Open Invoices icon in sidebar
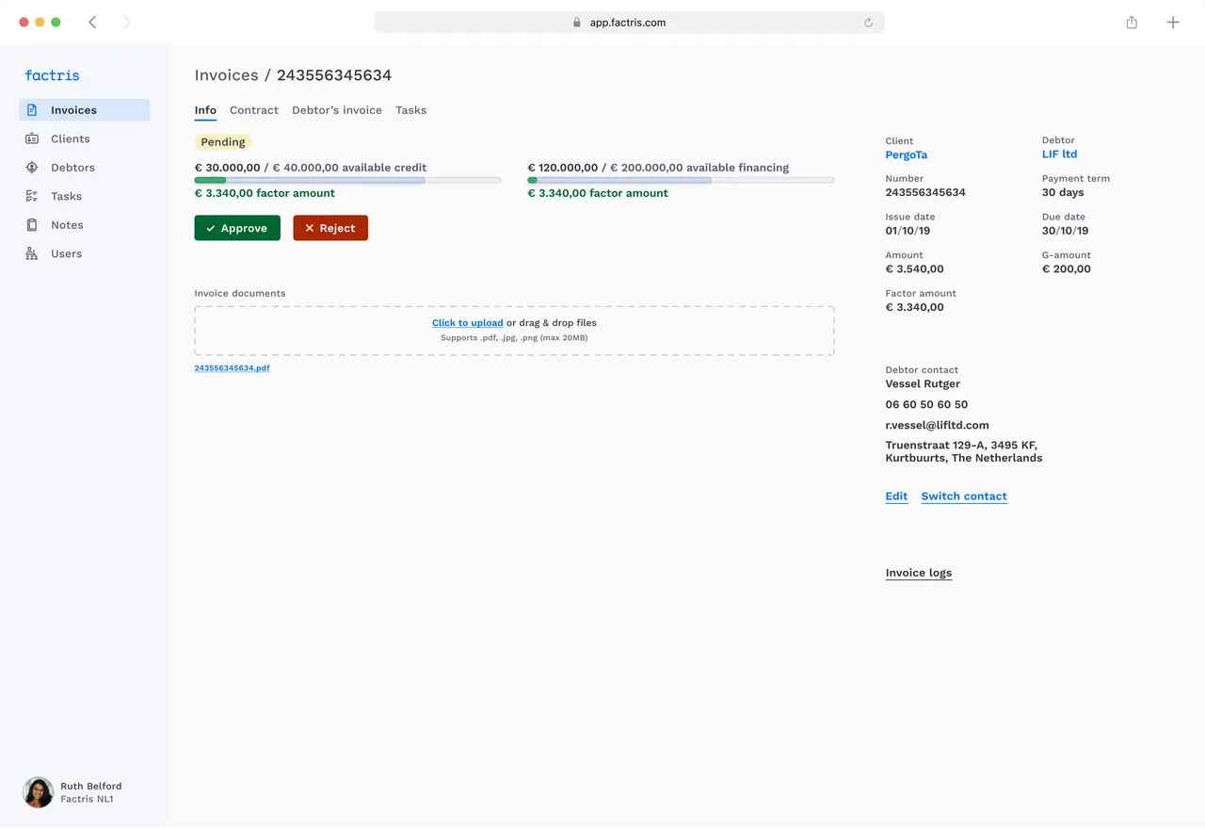The height and width of the screenshot is (829, 1205). coord(32,110)
